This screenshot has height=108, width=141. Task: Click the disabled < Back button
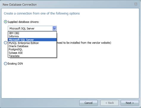[109, 103]
